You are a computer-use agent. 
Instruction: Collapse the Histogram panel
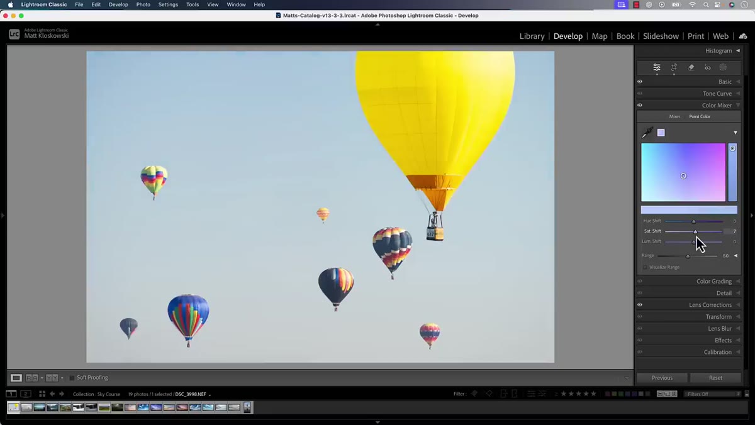pyautogui.click(x=738, y=51)
